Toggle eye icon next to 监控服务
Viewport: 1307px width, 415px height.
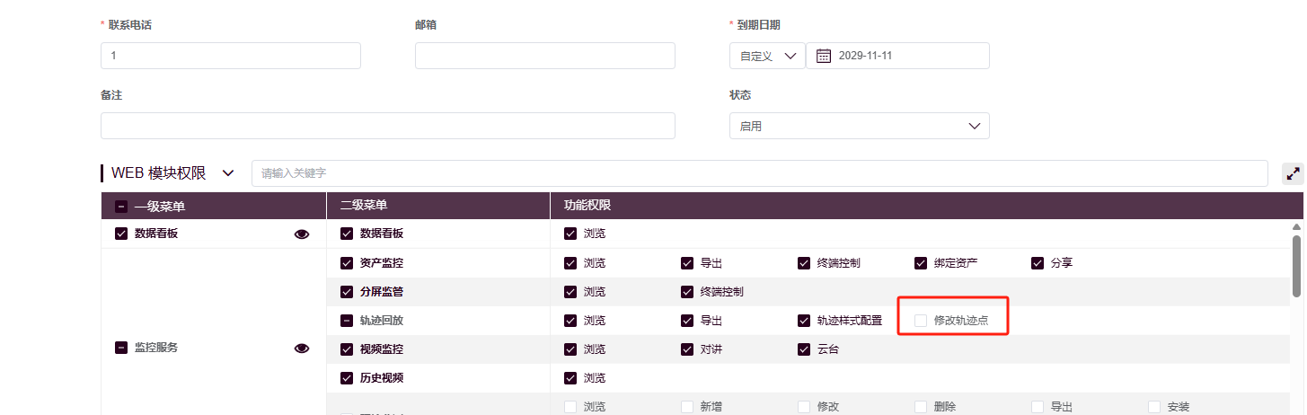pyautogui.click(x=302, y=349)
